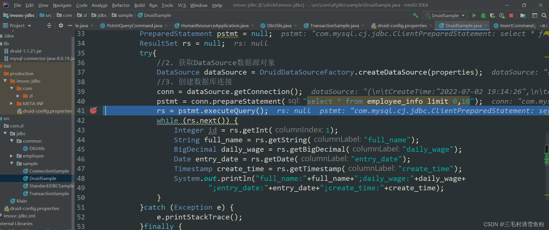Open the Project tool window settings gear
This screenshot has height=230, width=549.
(61, 25)
